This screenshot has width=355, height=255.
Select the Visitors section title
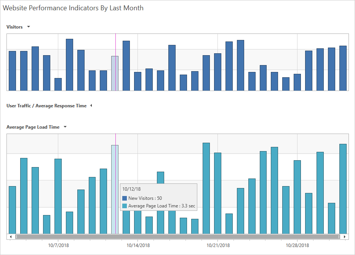click(14, 27)
